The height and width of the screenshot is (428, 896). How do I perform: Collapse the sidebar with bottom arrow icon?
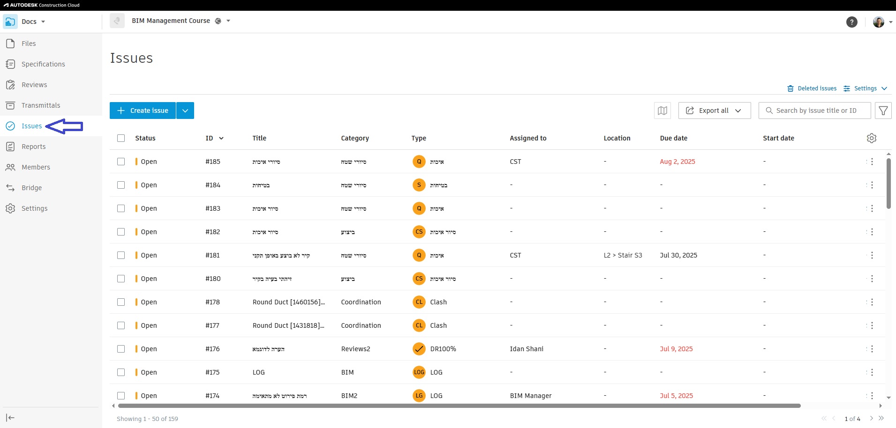point(10,418)
